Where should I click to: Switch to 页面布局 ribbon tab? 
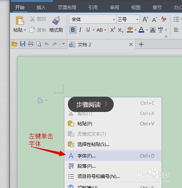coord(67,8)
